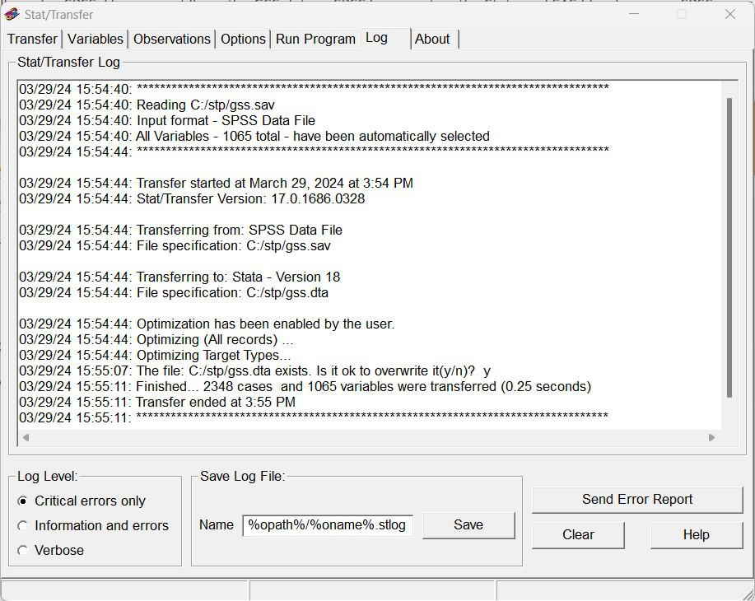The image size is (755, 601).
Task: Open the Options tab
Action: click(x=243, y=39)
